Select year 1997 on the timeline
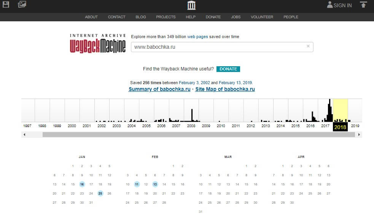Image resolution: width=374 pixels, height=217 pixels. pos(27,126)
